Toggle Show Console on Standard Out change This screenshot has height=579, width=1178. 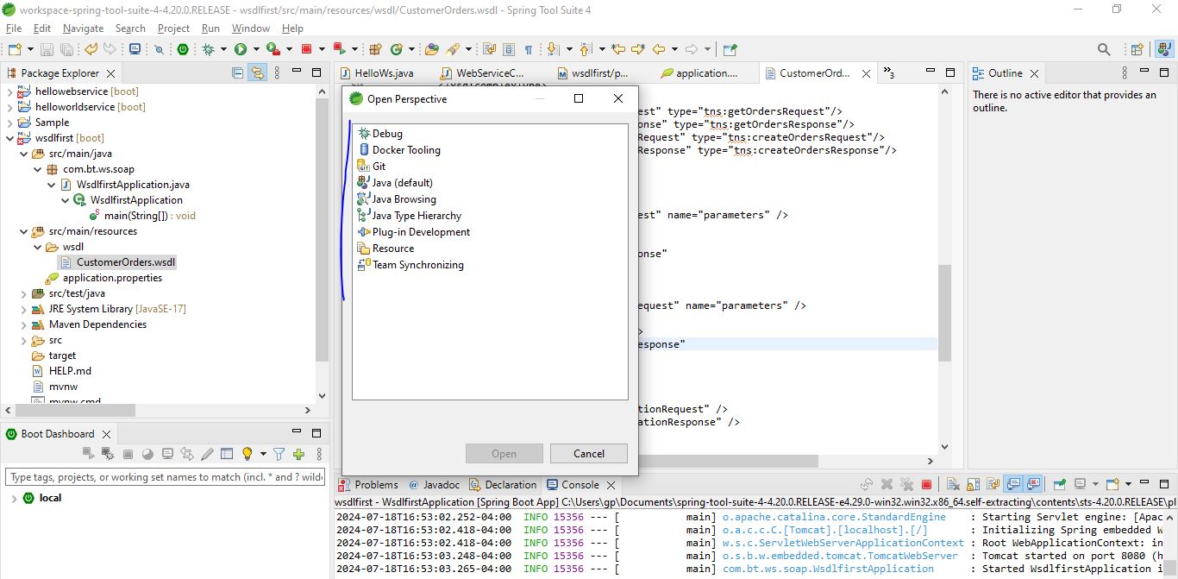(x=1013, y=485)
